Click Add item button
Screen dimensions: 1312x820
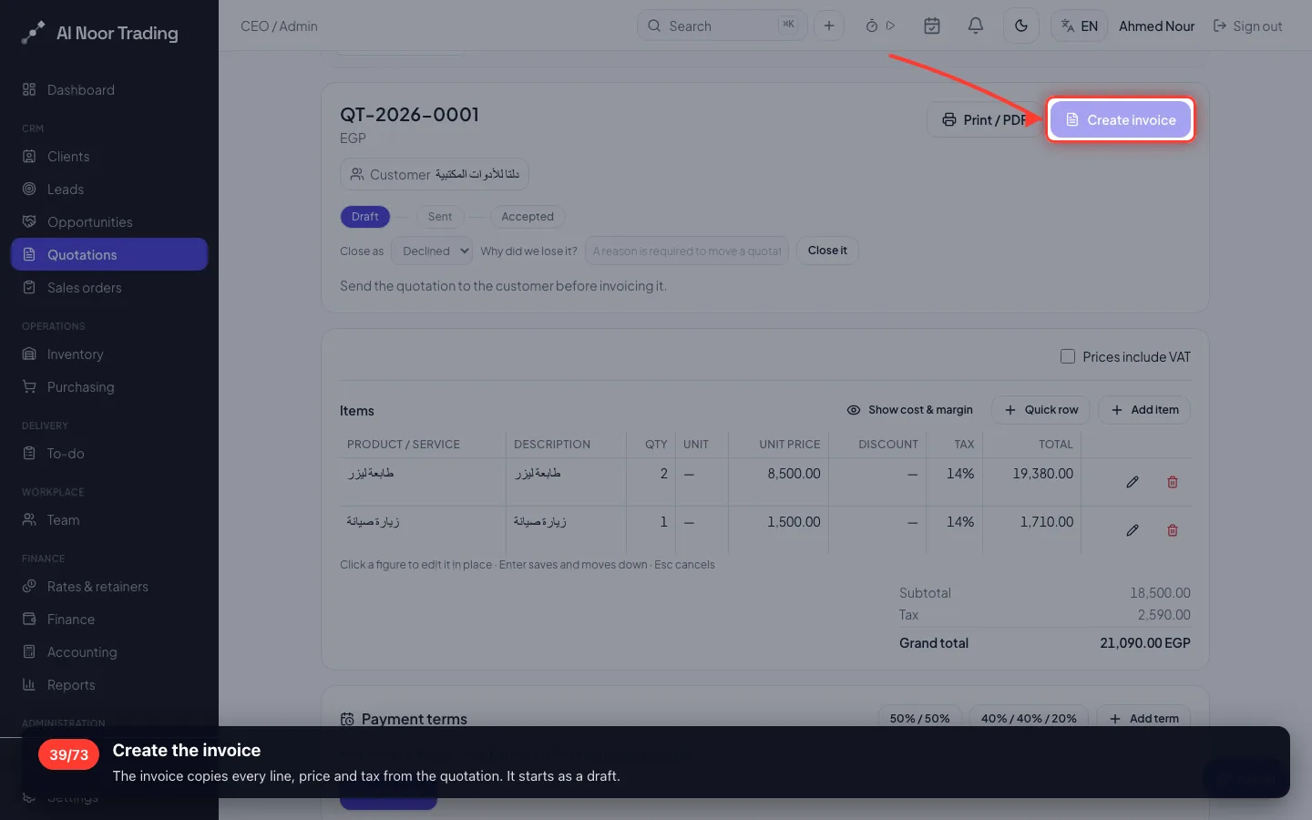pyautogui.click(x=1144, y=410)
